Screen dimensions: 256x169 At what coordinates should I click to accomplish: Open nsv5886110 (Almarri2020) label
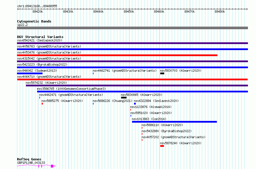162,125
